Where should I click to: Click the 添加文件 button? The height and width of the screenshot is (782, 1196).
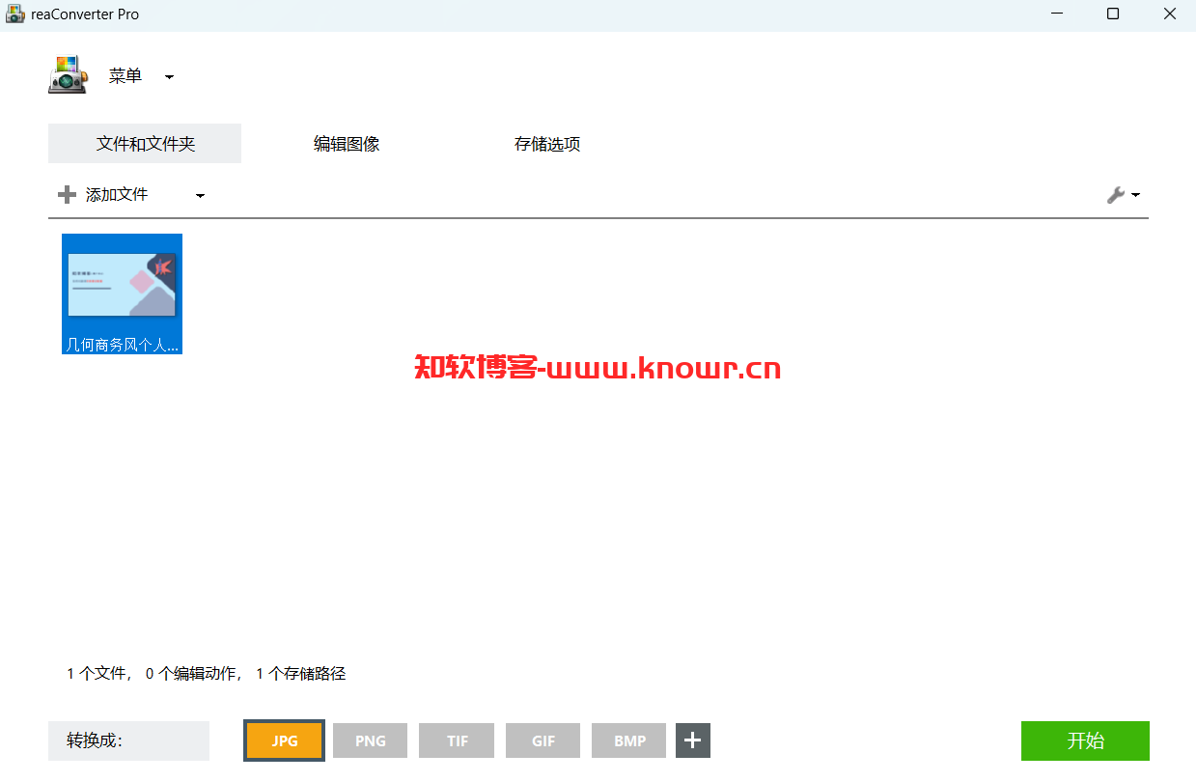pyautogui.click(x=117, y=195)
